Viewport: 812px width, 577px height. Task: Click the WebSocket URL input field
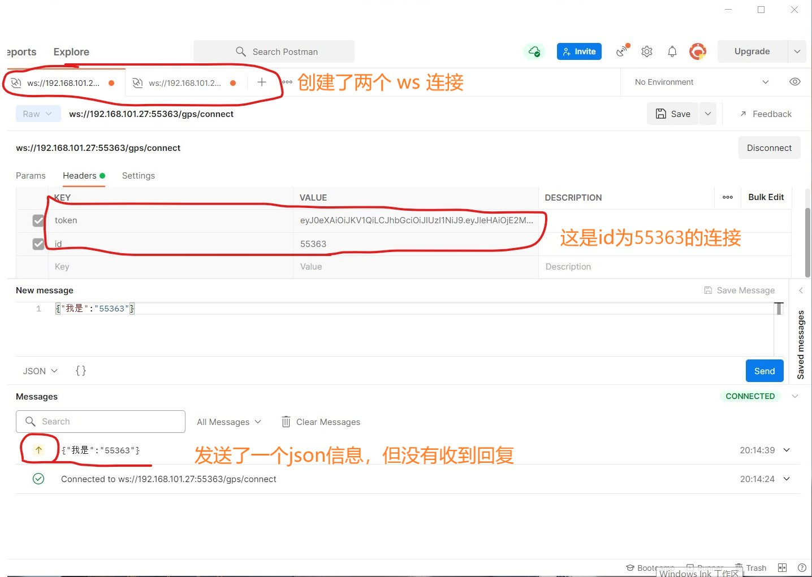click(373, 148)
